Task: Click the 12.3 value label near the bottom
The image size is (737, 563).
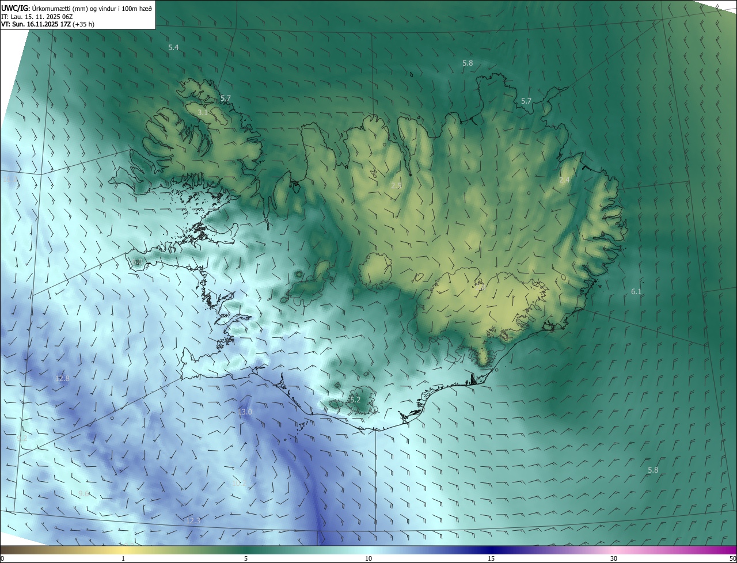Action: (193, 521)
